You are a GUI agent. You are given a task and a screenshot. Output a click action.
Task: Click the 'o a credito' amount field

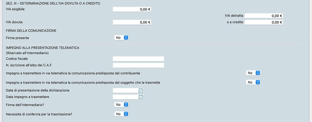point(264,22)
